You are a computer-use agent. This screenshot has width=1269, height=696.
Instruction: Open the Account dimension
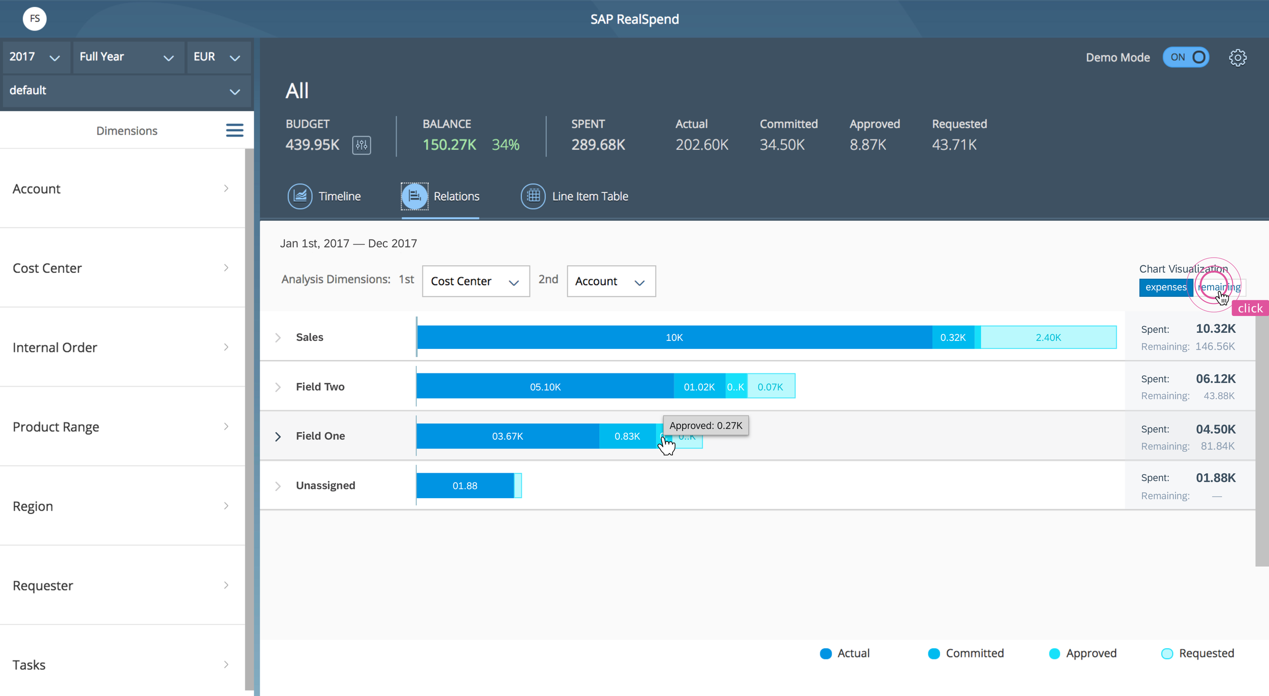(122, 189)
